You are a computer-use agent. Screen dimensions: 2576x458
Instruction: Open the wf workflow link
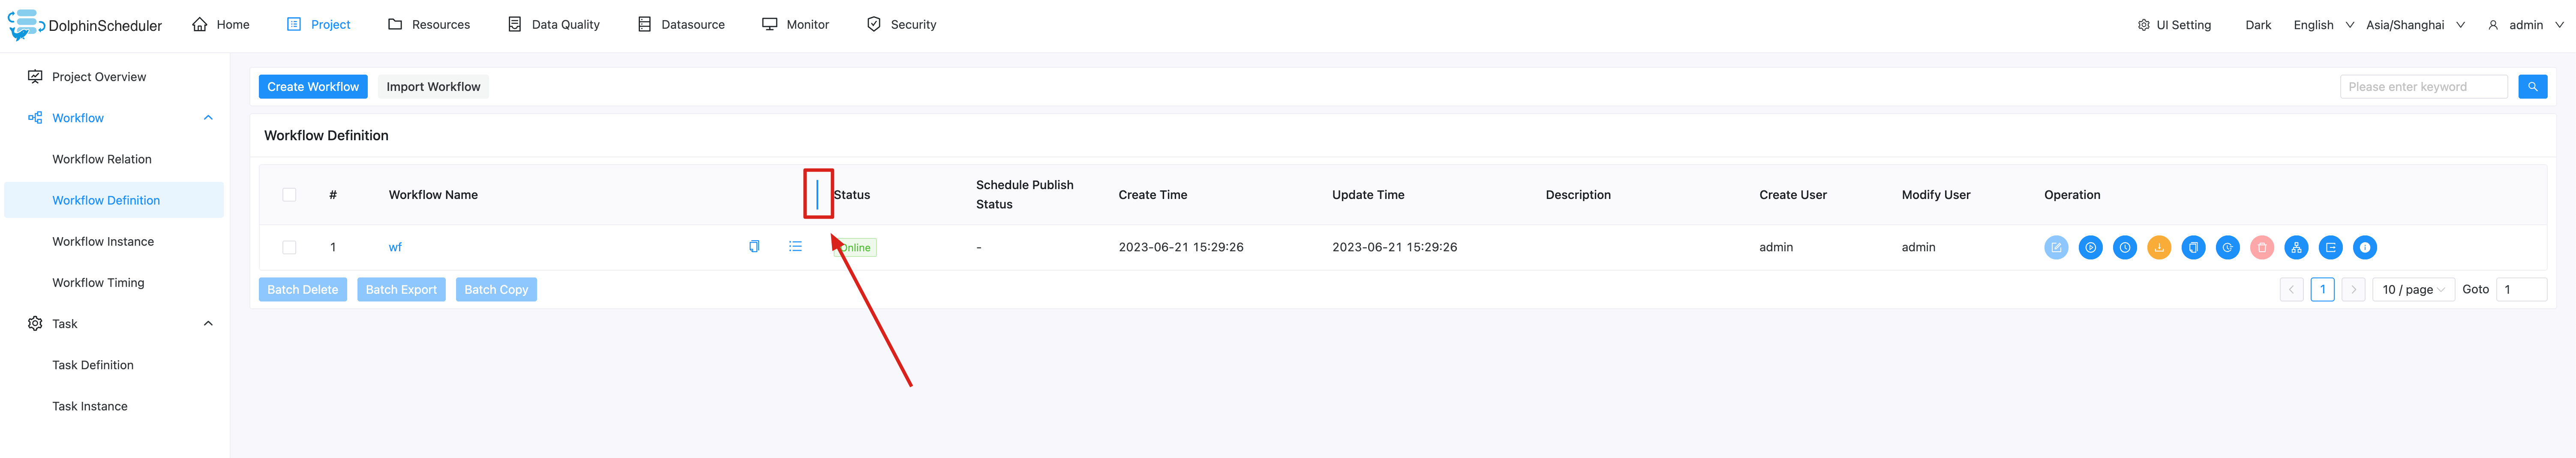pyautogui.click(x=395, y=247)
